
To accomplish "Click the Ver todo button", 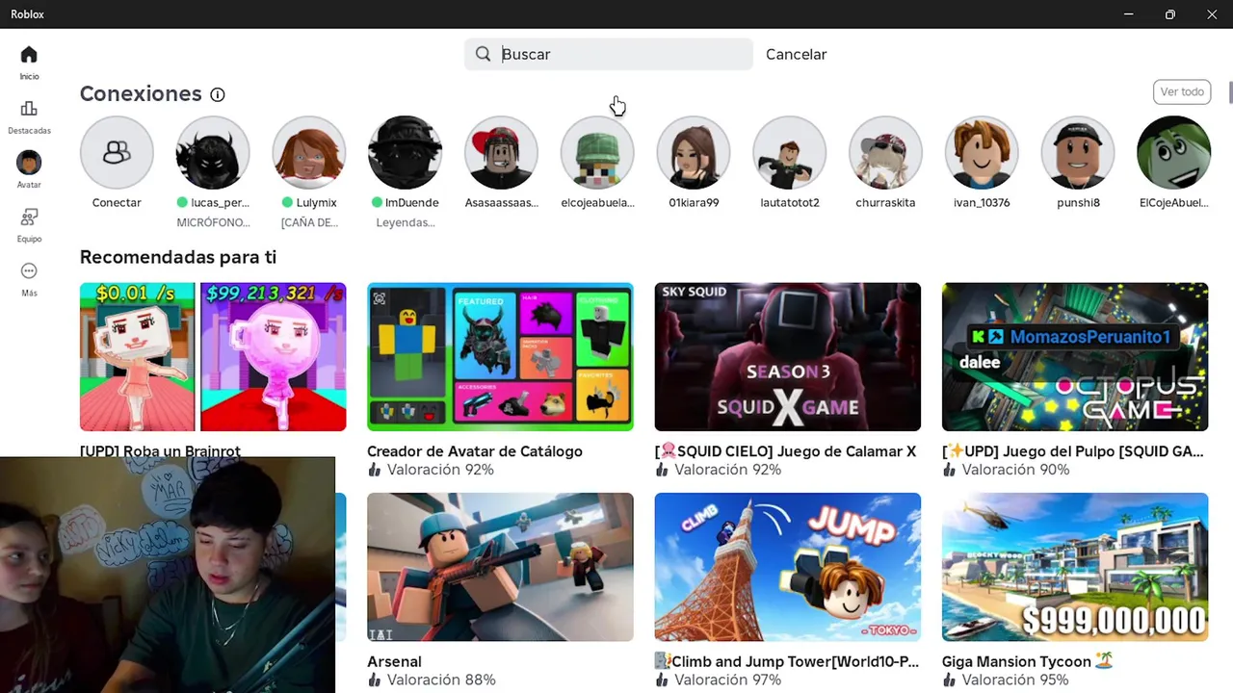I will point(1182,91).
